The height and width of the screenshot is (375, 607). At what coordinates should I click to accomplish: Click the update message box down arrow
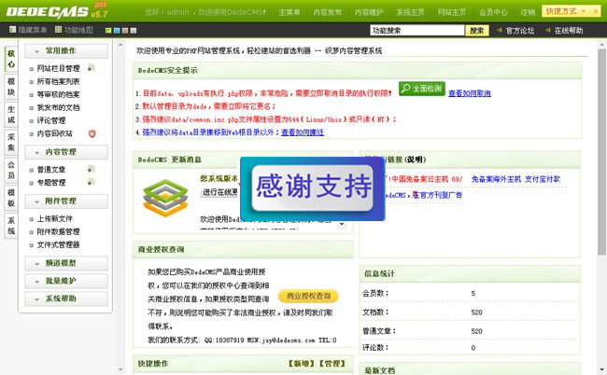click(x=342, y=224)
